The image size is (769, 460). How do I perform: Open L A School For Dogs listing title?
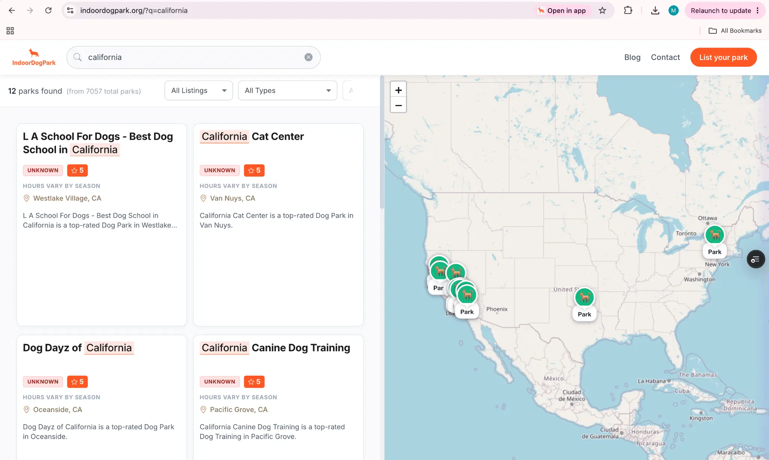(x=98, y=143)
